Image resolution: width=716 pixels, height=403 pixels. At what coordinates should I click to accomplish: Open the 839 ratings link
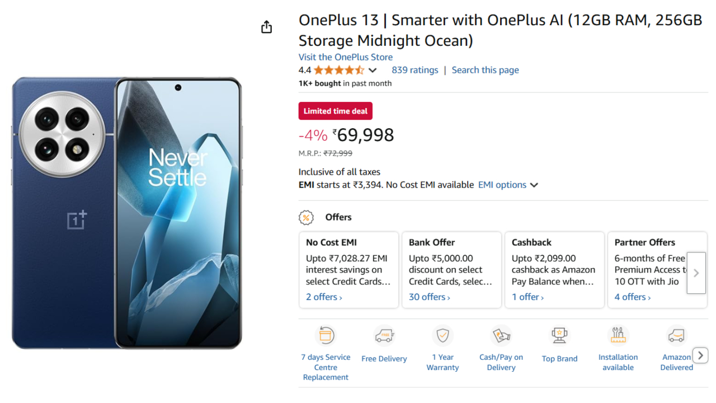pyautogui.click(x=415, y=70)
